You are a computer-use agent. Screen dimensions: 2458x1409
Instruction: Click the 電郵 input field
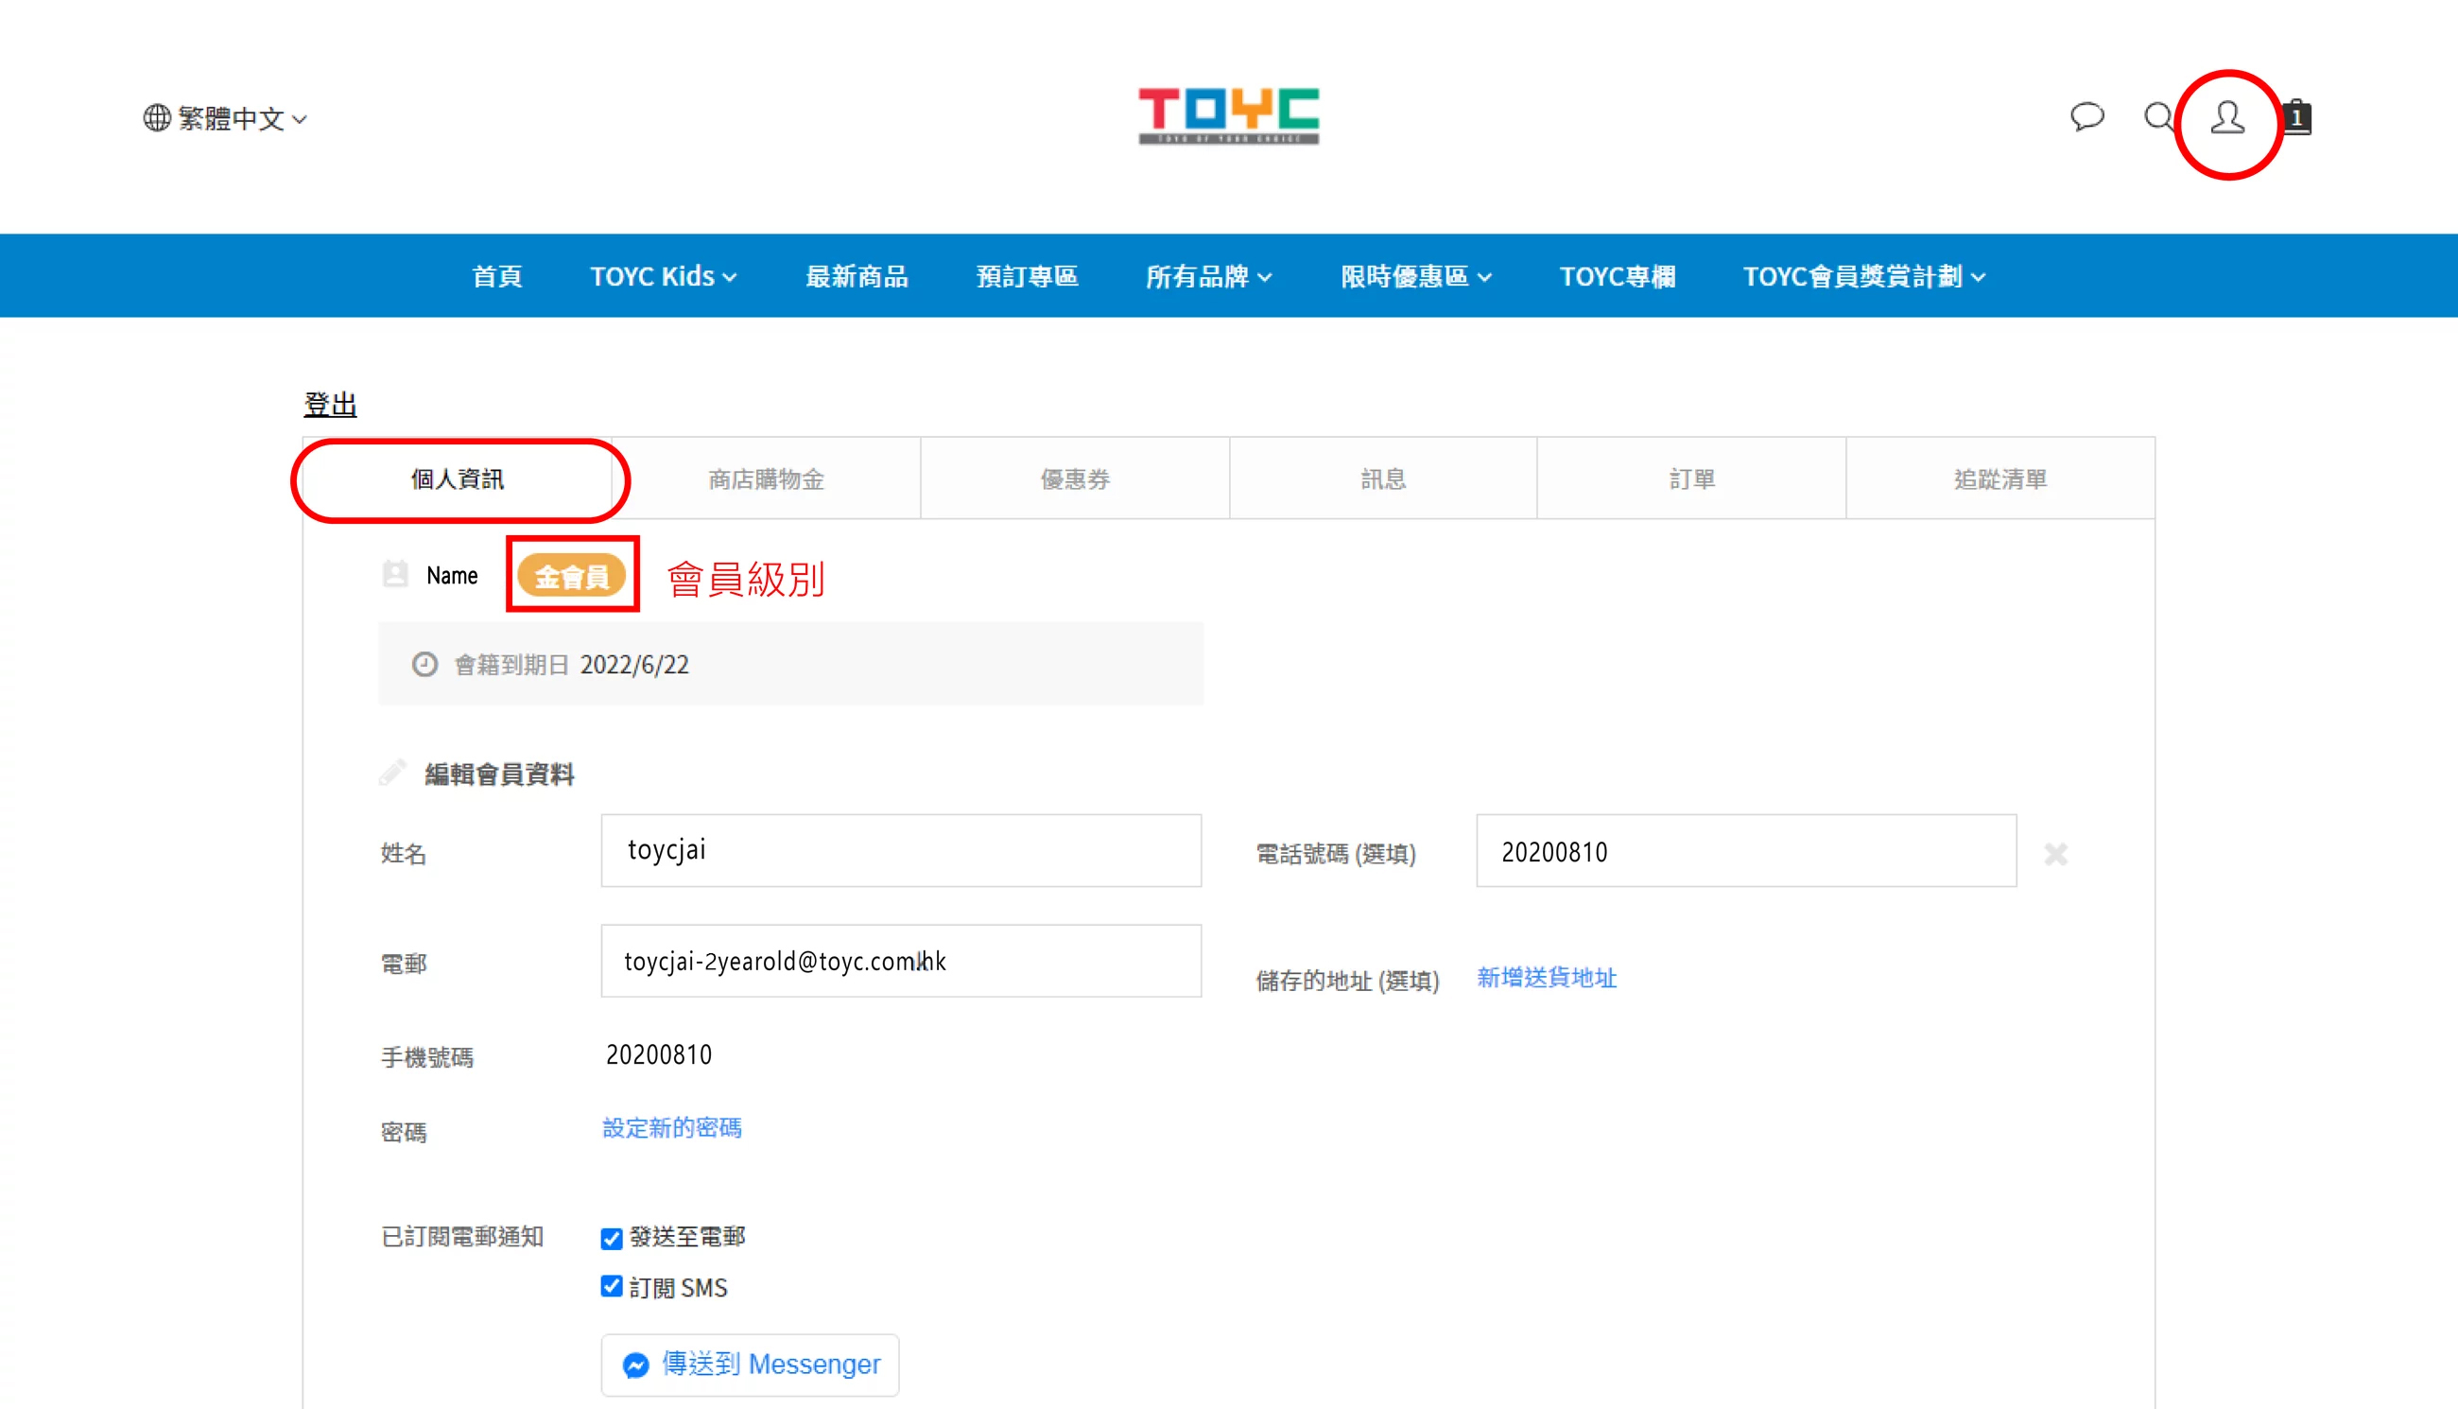(x=900, y=961)
